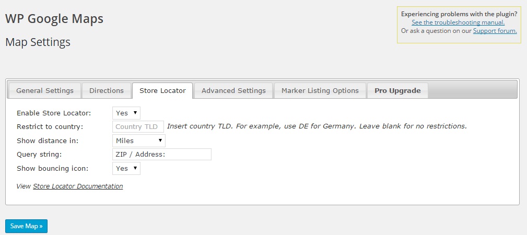
Task: Click the 'Show bouncing icon:' label
Action: coord(52,168)
